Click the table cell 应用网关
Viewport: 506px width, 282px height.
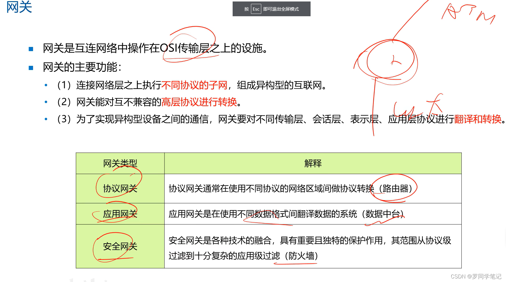120,214
